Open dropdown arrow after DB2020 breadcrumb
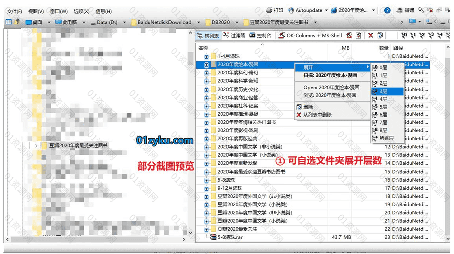Image resolution: width=454 pixels, height=254 pixels. click(x=237, y=22)
